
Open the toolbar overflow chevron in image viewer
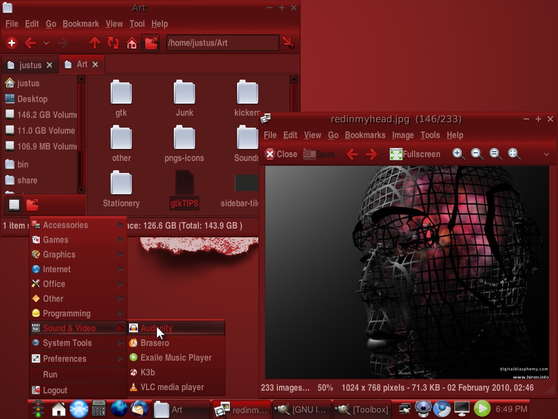pyautogui.click(x=546, y=154)
